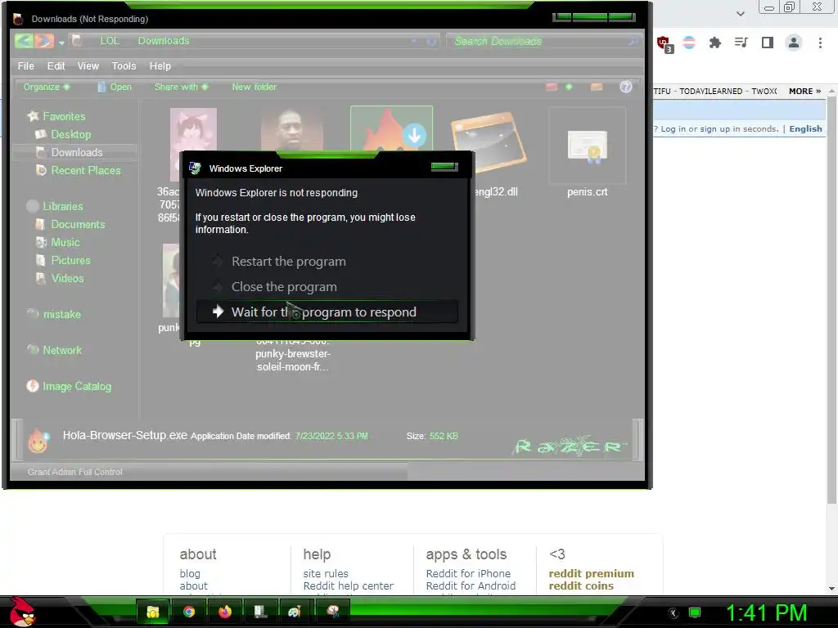838x628 pixels.
Task: Expand the Share with dropdown
Action: (x=181, y=87)
